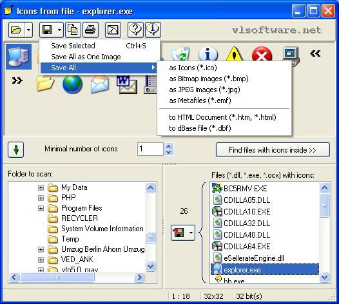Click the vlsoftware.net link
This screenshot has height=304, width=339.
(276, 30)
